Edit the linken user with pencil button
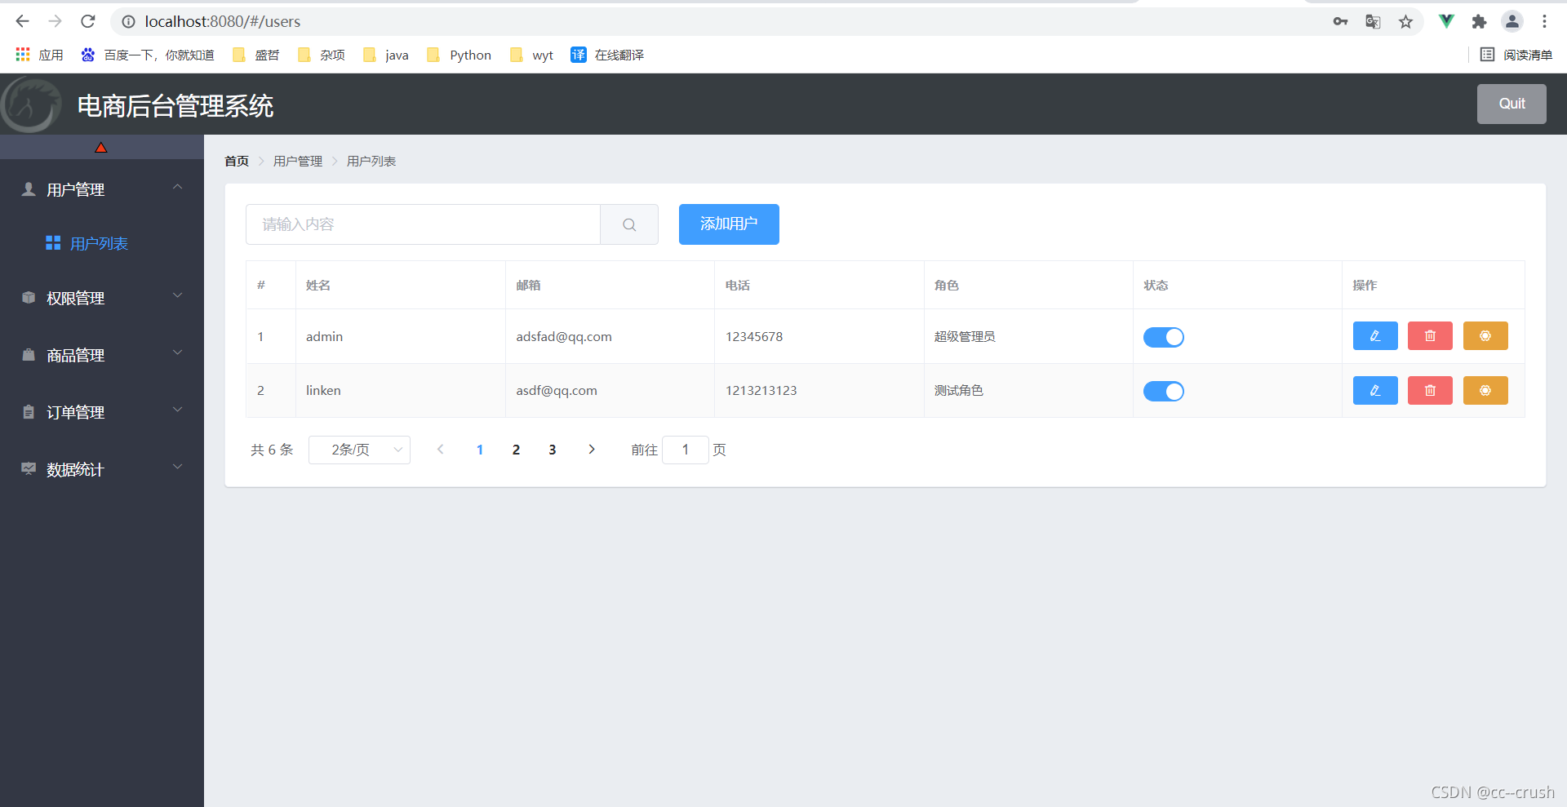The image size is (1567, 807). [1375, 391]
